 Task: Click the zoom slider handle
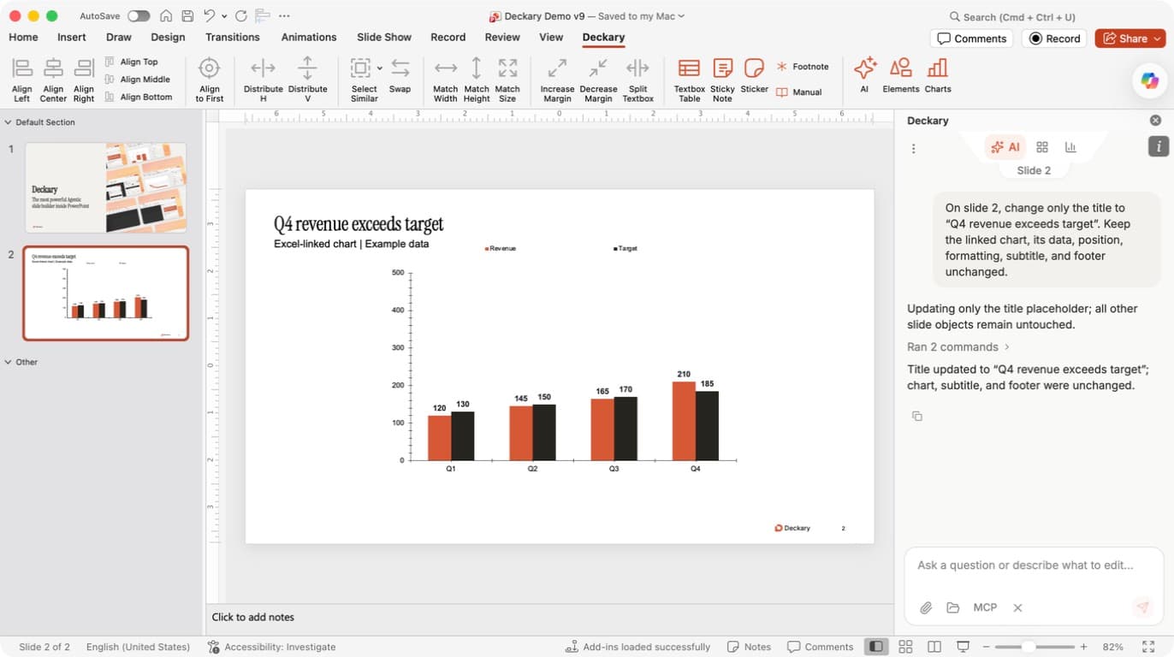point(1029,647)
